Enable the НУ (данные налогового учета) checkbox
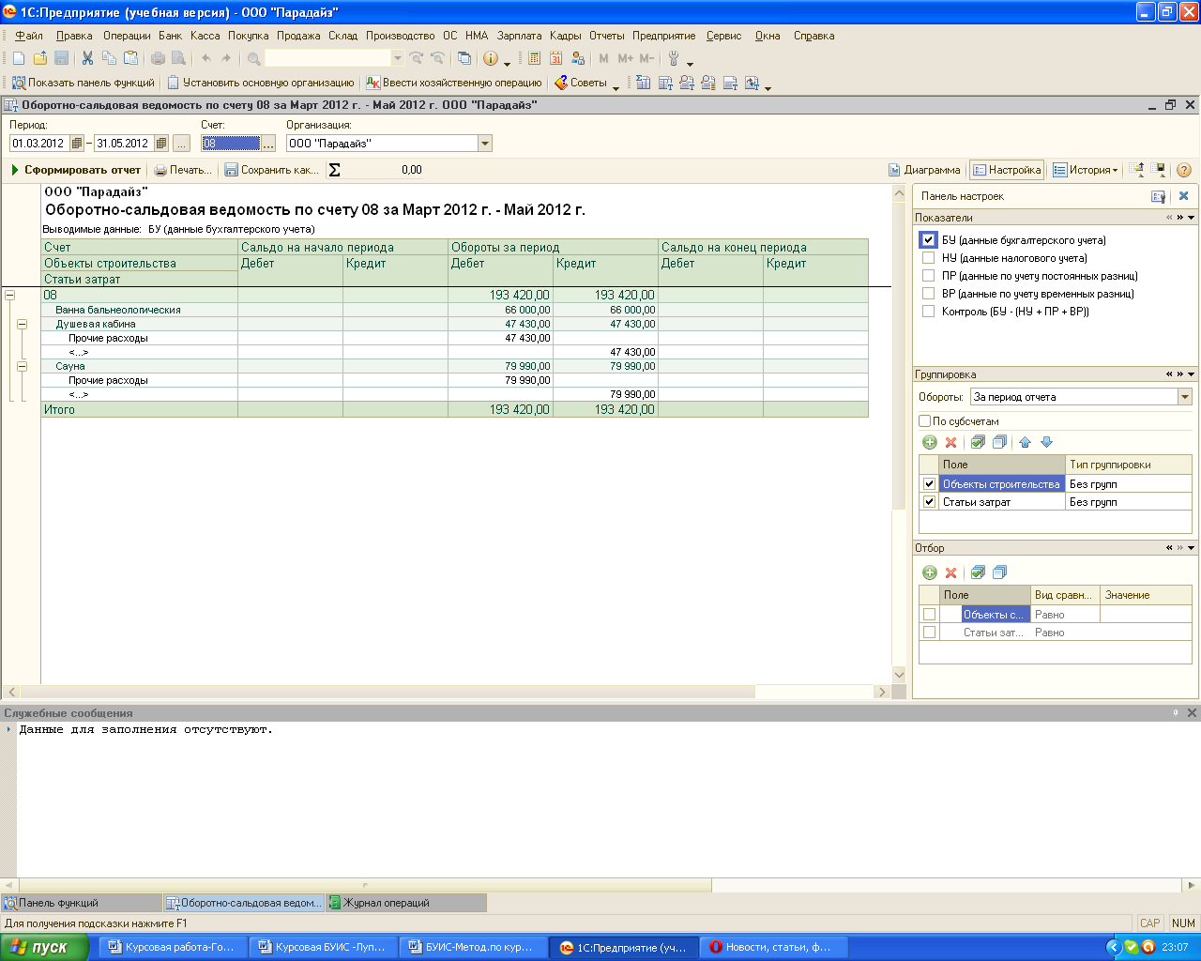1201x961 pixels. tap(928, 258)
